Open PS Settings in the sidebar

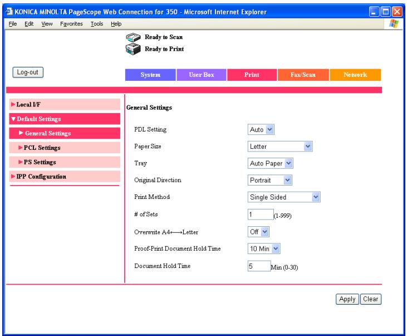click(x=65, y=162)
